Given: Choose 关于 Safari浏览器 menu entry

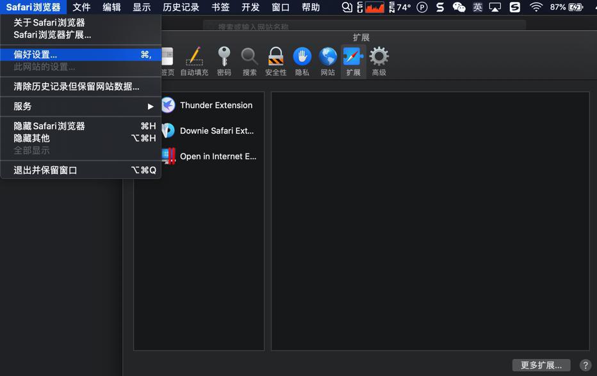Looking at the screenshot, I should pyautogui.click(x=81, y=22).
